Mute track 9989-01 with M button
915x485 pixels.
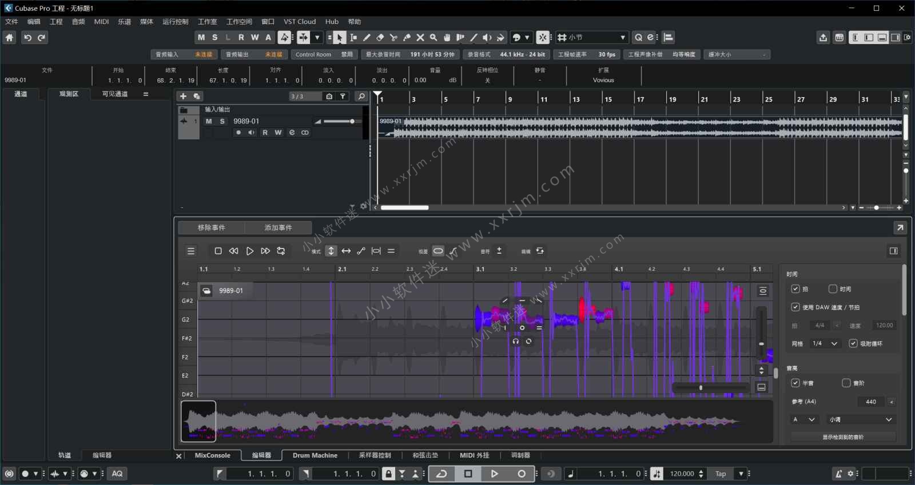209,121
